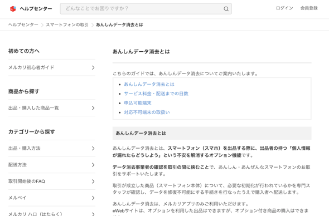Screen dimensions: 329x216
Task: Focus the どんなことでお困りですか search field
Action: pyautogui.click(x=146, y=8)
